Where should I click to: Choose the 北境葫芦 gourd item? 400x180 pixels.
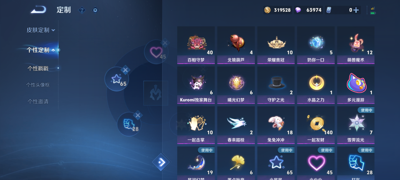(x=236, y=45)
